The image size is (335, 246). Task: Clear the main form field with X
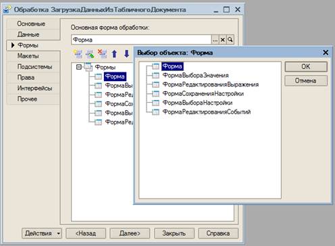(223, 40)
